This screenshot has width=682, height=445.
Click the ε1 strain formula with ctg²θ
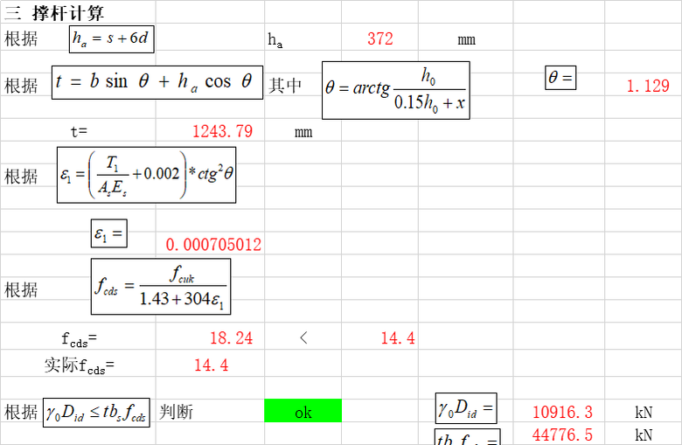tap(147, 175)
